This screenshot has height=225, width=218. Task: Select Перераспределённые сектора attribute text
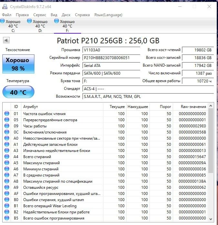(x=50, y=120)
